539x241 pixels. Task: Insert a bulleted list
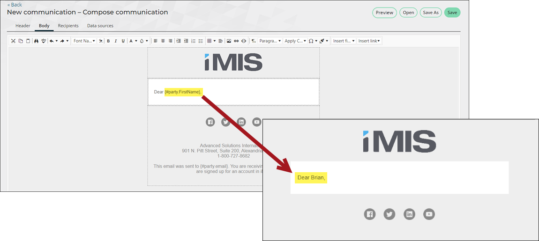point(201,41)
